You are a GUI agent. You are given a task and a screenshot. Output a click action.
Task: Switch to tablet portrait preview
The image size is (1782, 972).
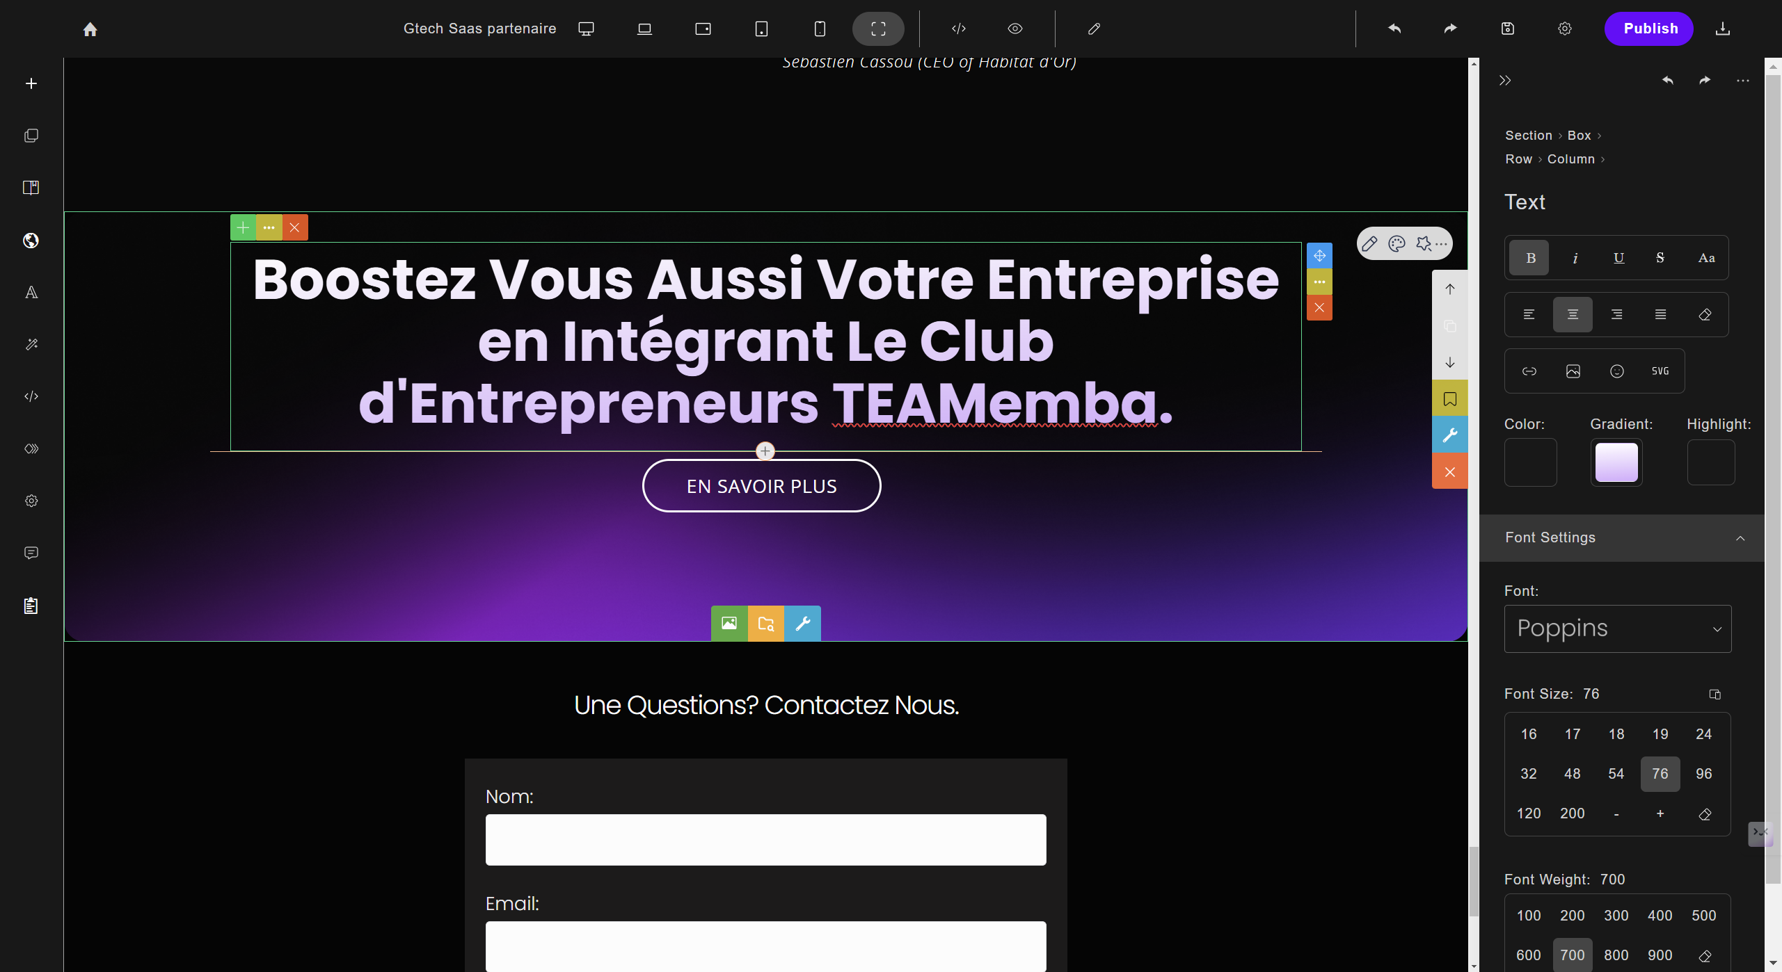click(x=761, y=29)
